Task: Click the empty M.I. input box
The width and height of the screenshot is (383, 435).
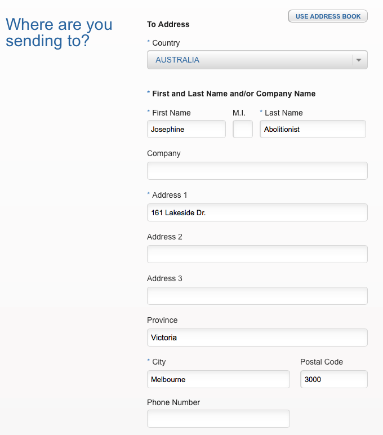Action: click(243, 129)
